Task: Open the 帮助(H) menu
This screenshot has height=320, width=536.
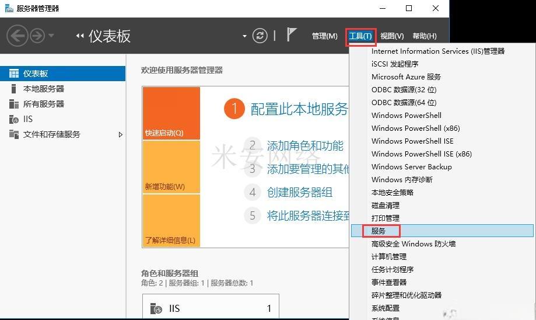Action: [424, 36]
